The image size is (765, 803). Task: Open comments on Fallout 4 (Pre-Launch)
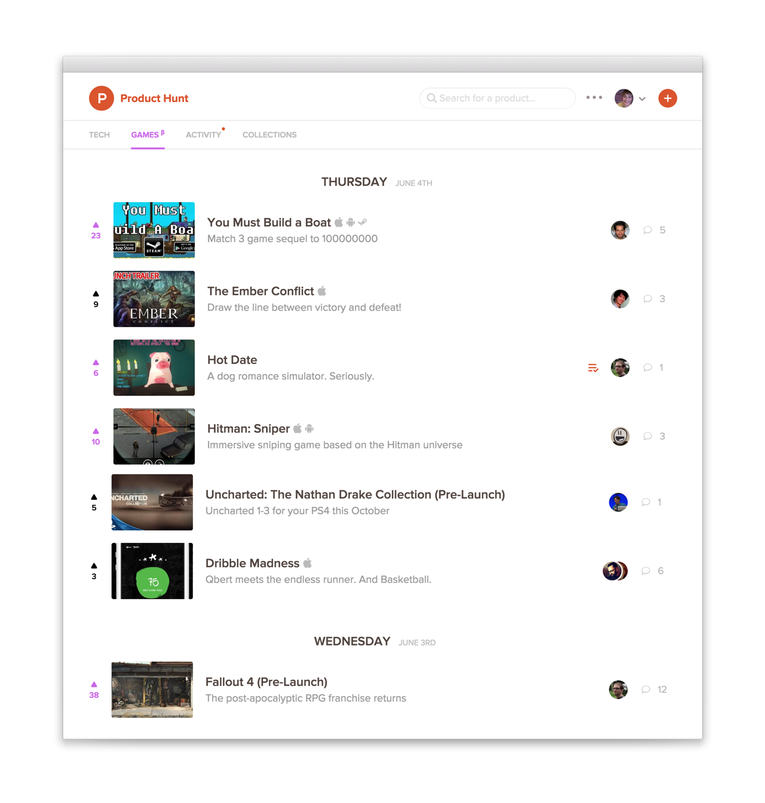[x=654, y=689]
